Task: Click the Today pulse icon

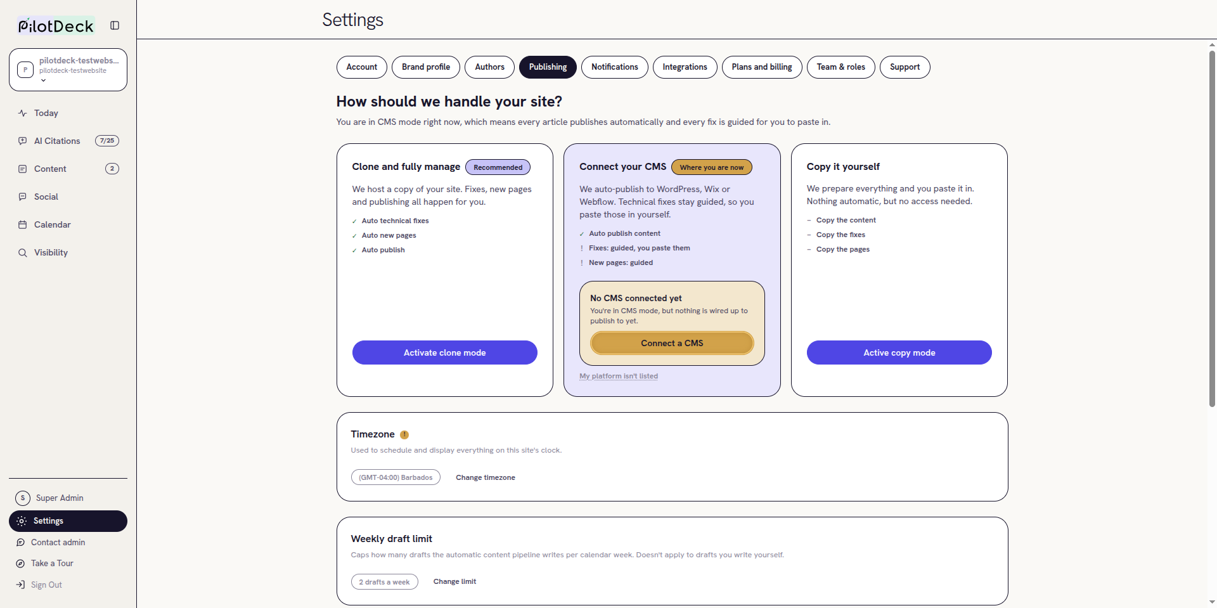Action: pyautogui.click(x=23, y=113)
